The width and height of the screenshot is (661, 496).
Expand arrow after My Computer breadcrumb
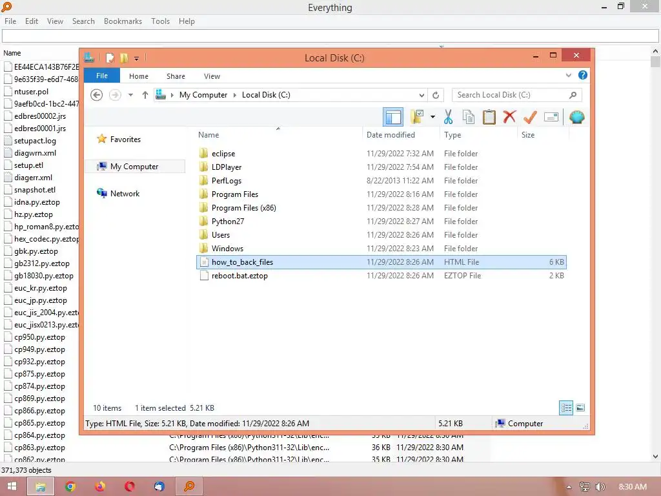(235, 96)
